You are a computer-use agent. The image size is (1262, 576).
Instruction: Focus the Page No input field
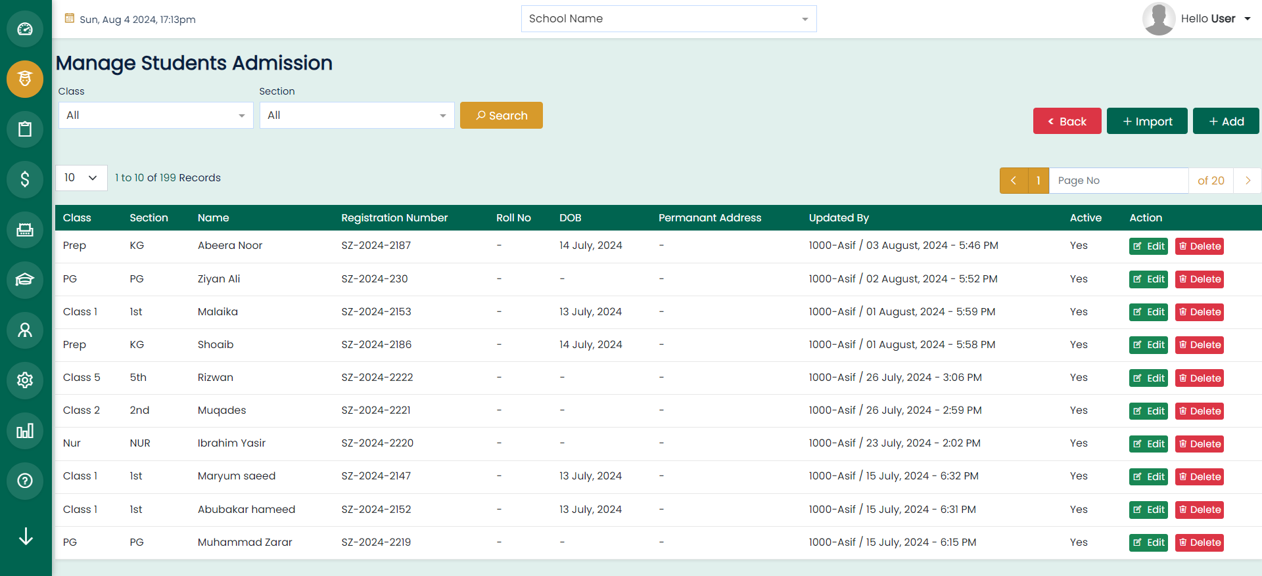[x=1119, y=181]
